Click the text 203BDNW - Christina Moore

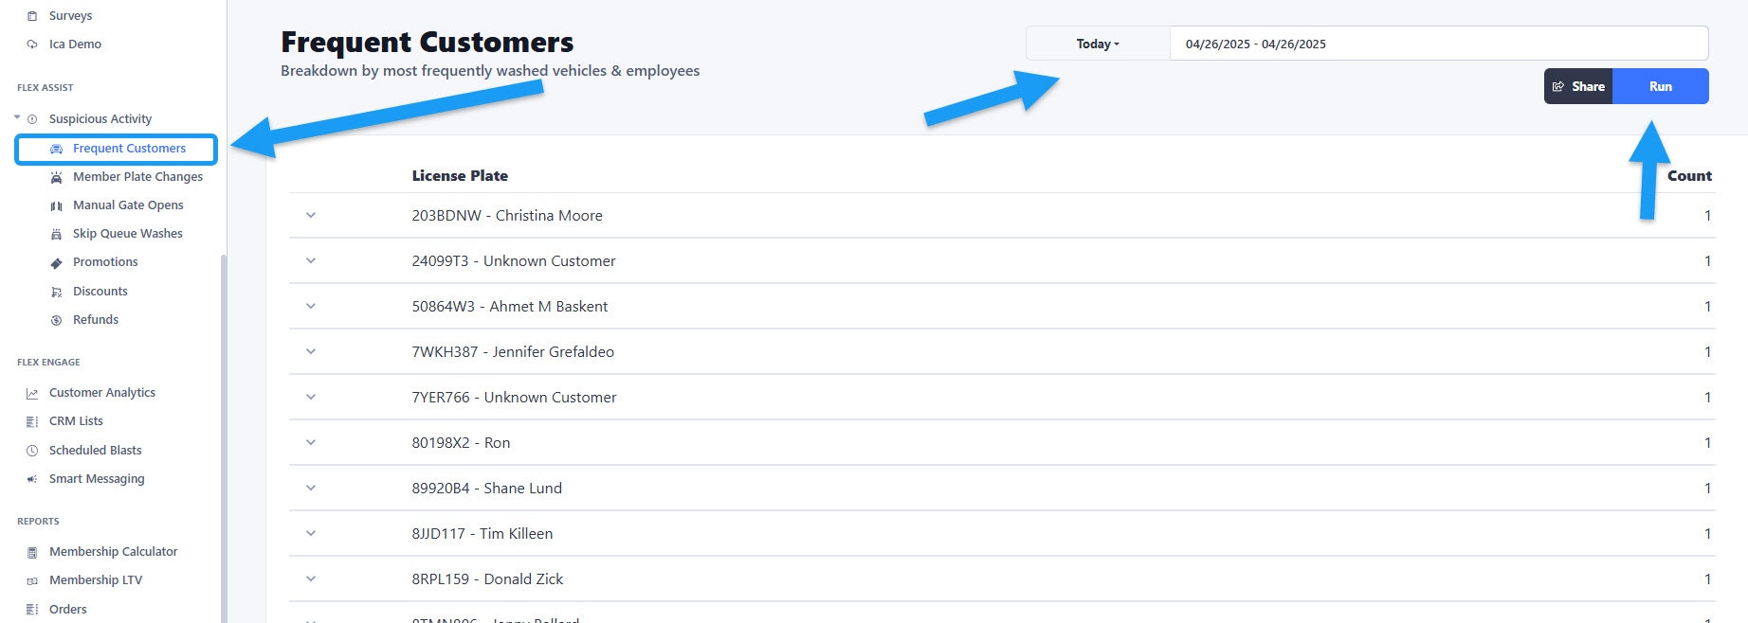point(507,216)
